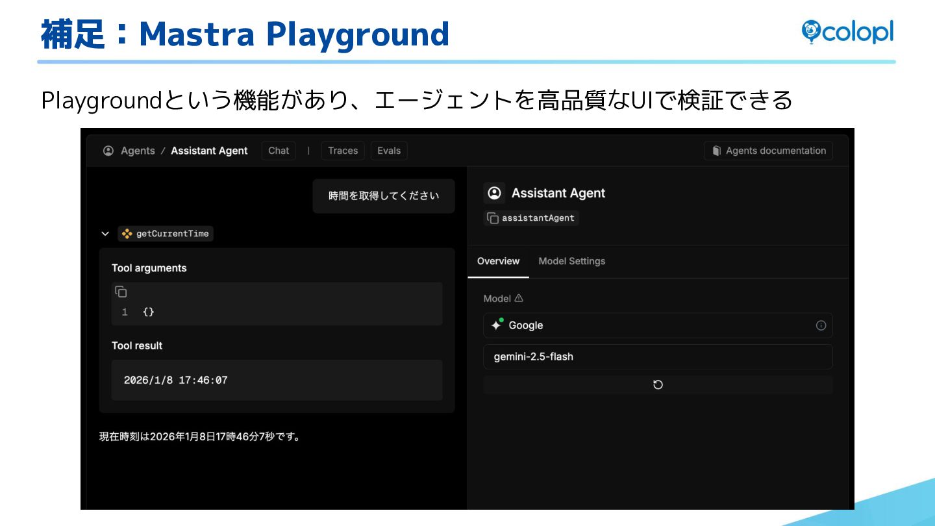
Task: Click the warning triangle next to Model
Action: tap(519, 299)
